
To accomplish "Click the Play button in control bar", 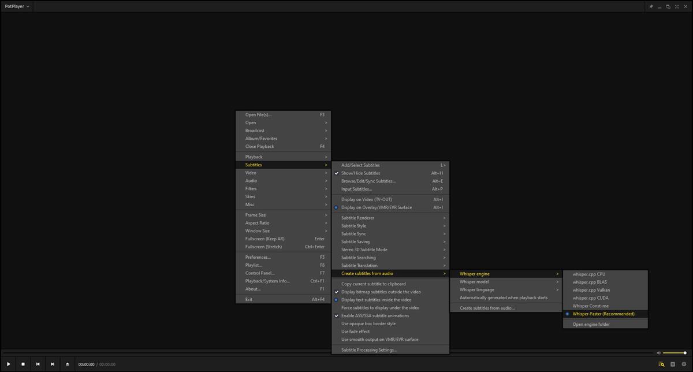I will coord(9,364).
